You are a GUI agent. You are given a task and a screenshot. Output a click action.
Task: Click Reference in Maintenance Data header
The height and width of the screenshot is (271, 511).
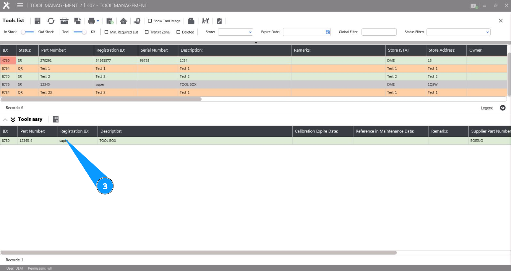(x=391, y=131)
